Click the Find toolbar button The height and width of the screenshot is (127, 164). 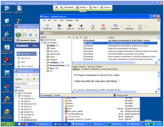coord(140,27)
